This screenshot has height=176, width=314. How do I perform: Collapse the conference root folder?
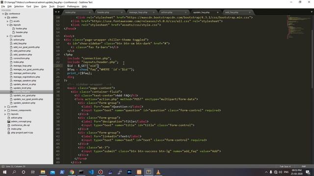3,14
